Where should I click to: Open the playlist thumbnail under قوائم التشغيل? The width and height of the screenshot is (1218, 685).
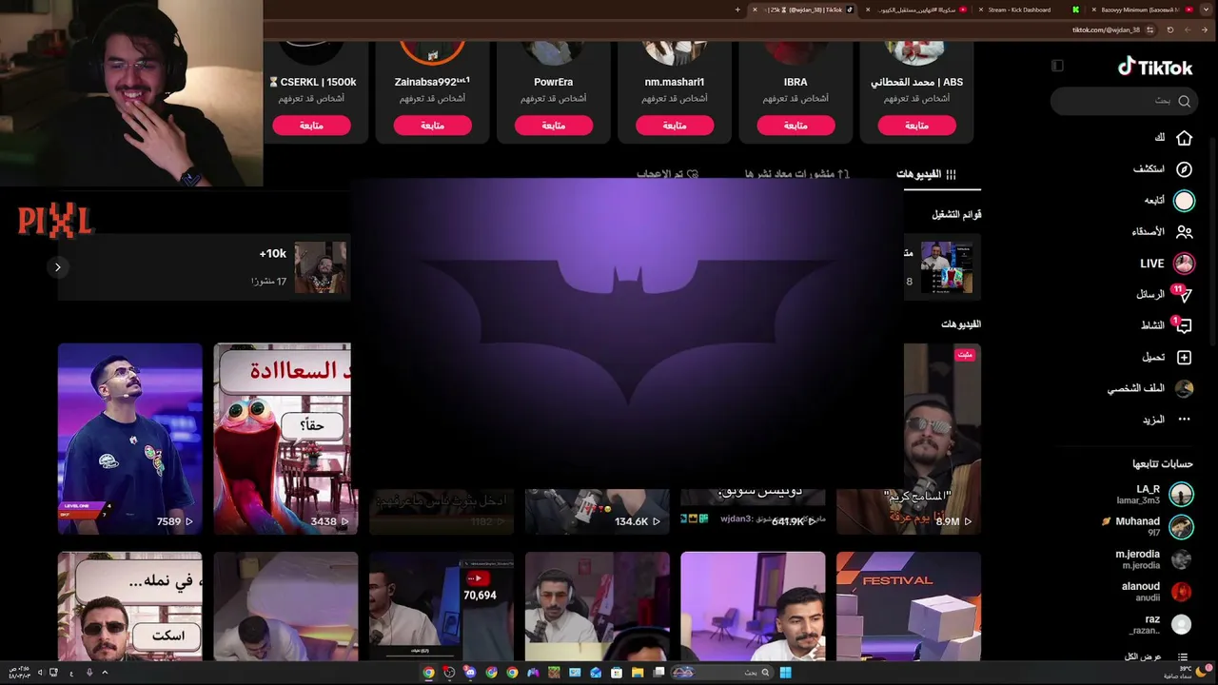click(947, 267)
